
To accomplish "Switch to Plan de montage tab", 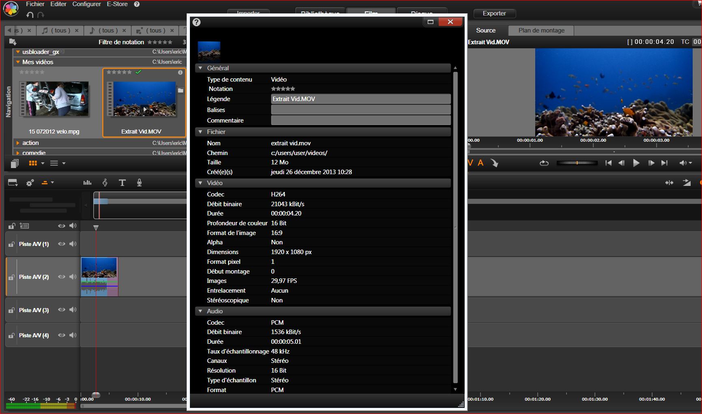I will click(541, 30).
